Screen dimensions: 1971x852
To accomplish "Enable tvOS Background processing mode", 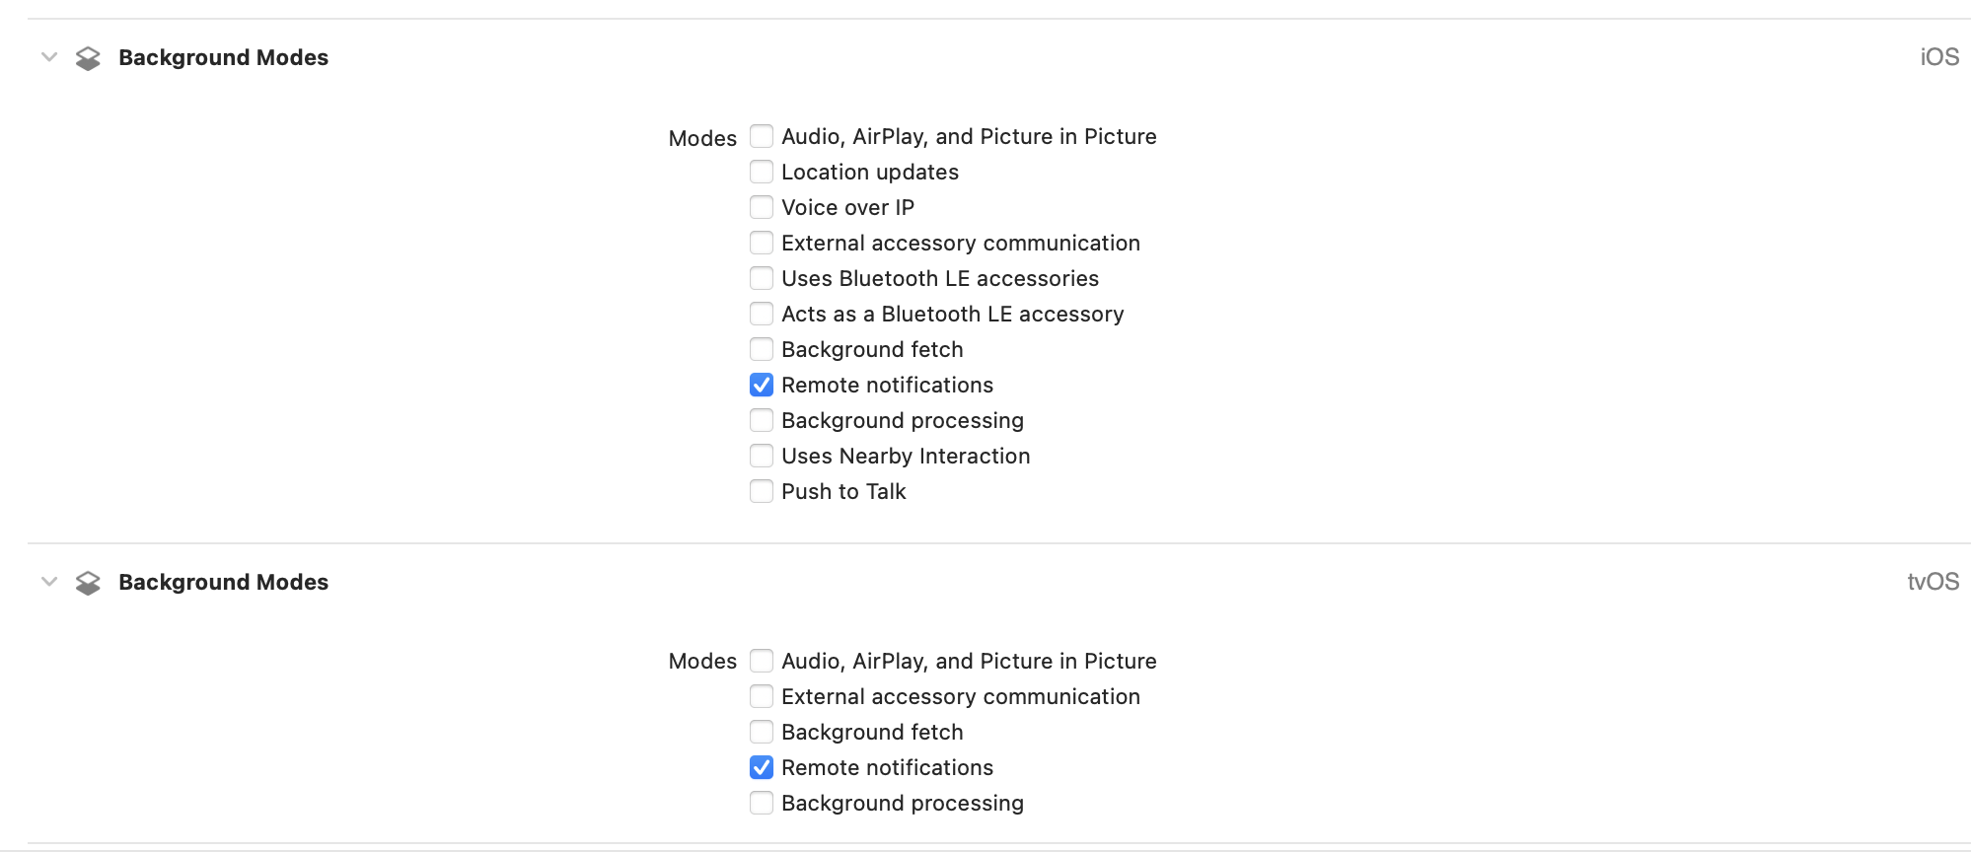I will [x=762, y=803].
